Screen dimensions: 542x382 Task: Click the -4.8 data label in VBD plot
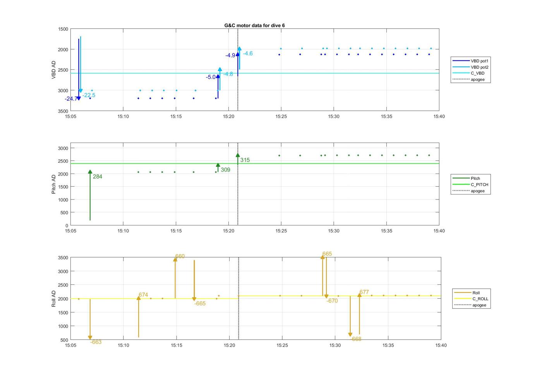pos(228,74)
